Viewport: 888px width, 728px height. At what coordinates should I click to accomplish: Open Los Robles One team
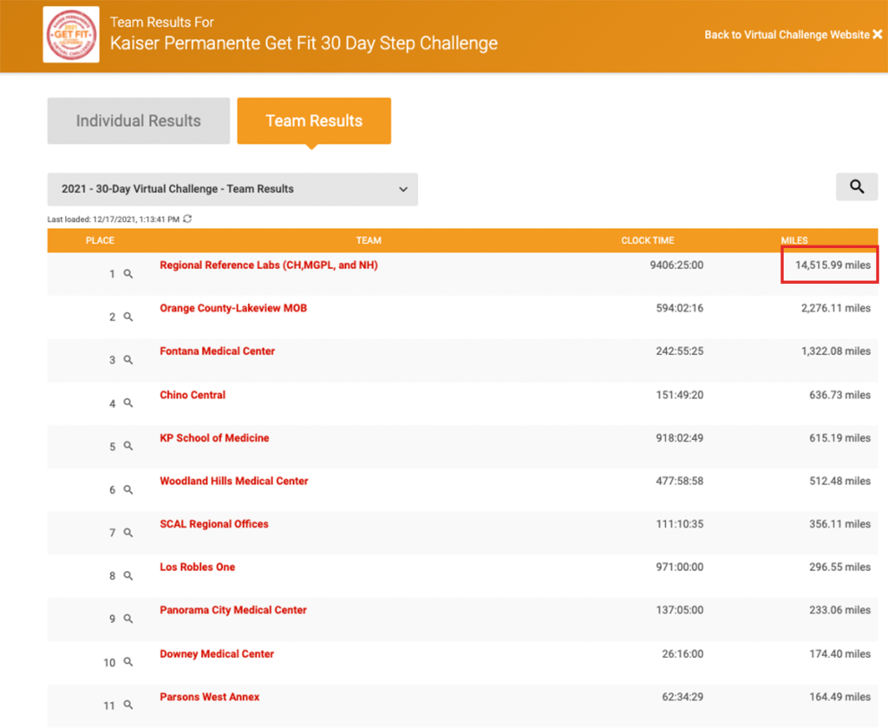[197, 567]
